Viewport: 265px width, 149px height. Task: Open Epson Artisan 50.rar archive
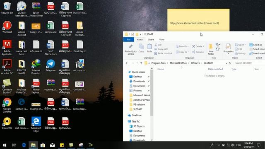36,9
